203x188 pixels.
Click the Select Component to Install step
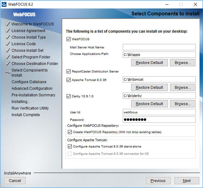pos(30,73)
